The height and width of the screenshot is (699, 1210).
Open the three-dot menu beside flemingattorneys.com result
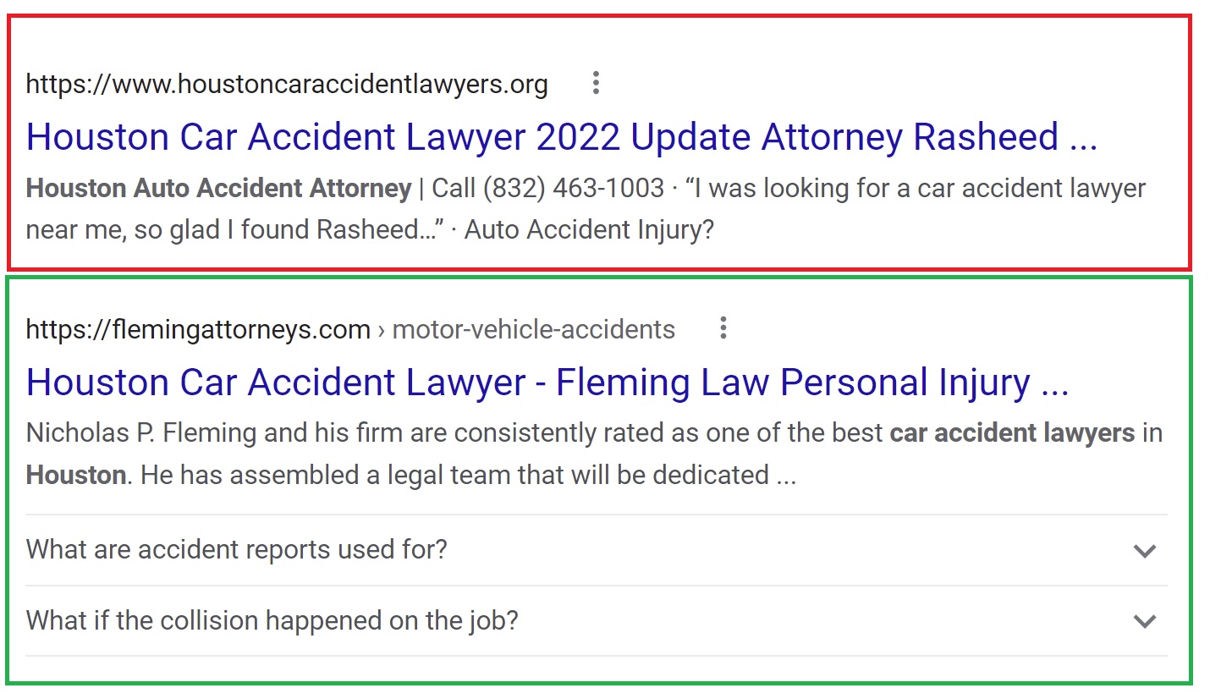click(x=723, y=328)
